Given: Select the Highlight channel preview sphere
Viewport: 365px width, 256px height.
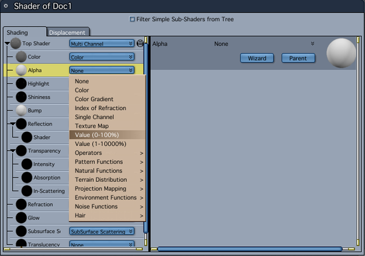Looking at the screenshot, I should click(x=21, y=83).
